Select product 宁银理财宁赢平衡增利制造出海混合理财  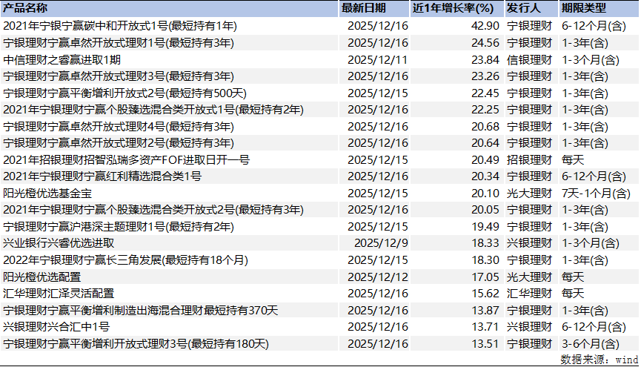tap(140, 311)
